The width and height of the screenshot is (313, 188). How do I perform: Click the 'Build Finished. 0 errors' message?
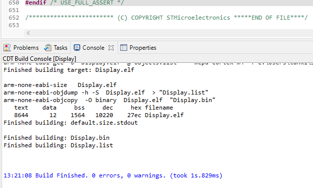point(113,175)
